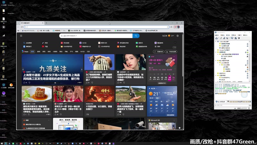Open the TeamSpeak 帮助 menu
The width and height of the screenshot is (257, 145).
(x=245, y=35)
